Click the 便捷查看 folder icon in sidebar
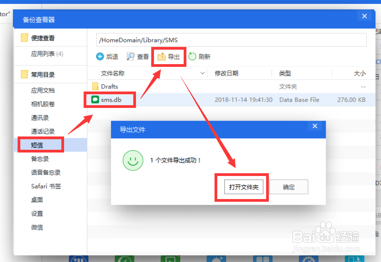Viewport: 381px width, 262px height. coord(24,38)
